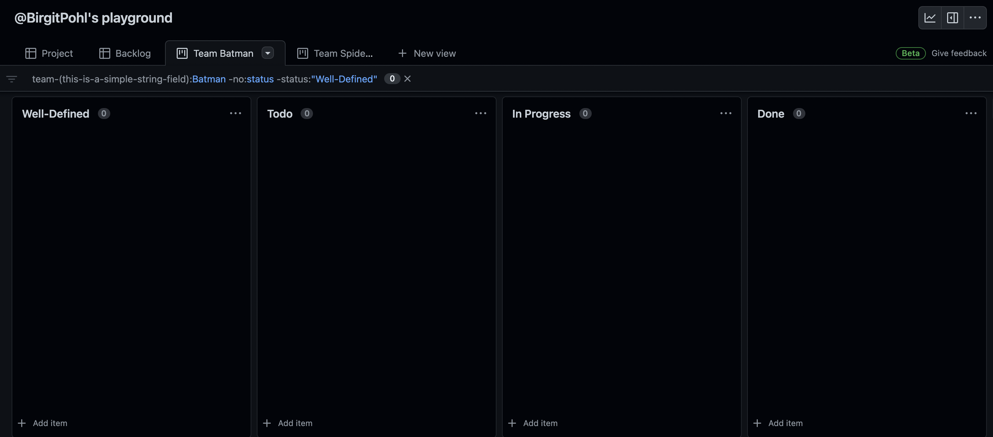Screen dimensions: 993x437
Task: Click the plus icon next to New view
Action: pos(402,53)
